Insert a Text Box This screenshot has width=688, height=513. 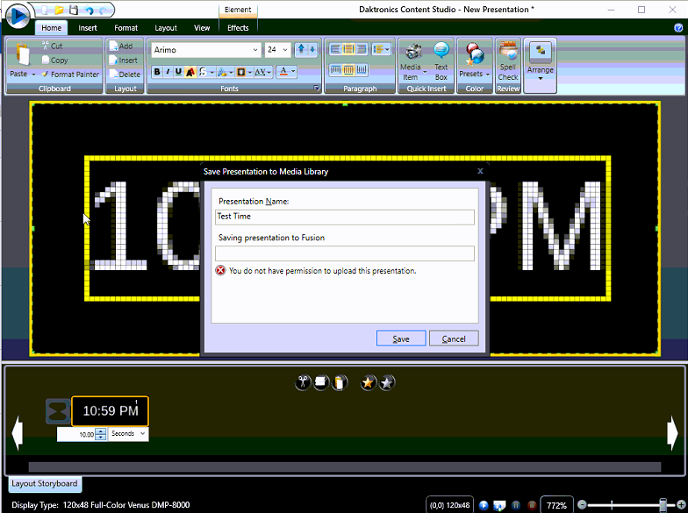[x=441, y=61]
